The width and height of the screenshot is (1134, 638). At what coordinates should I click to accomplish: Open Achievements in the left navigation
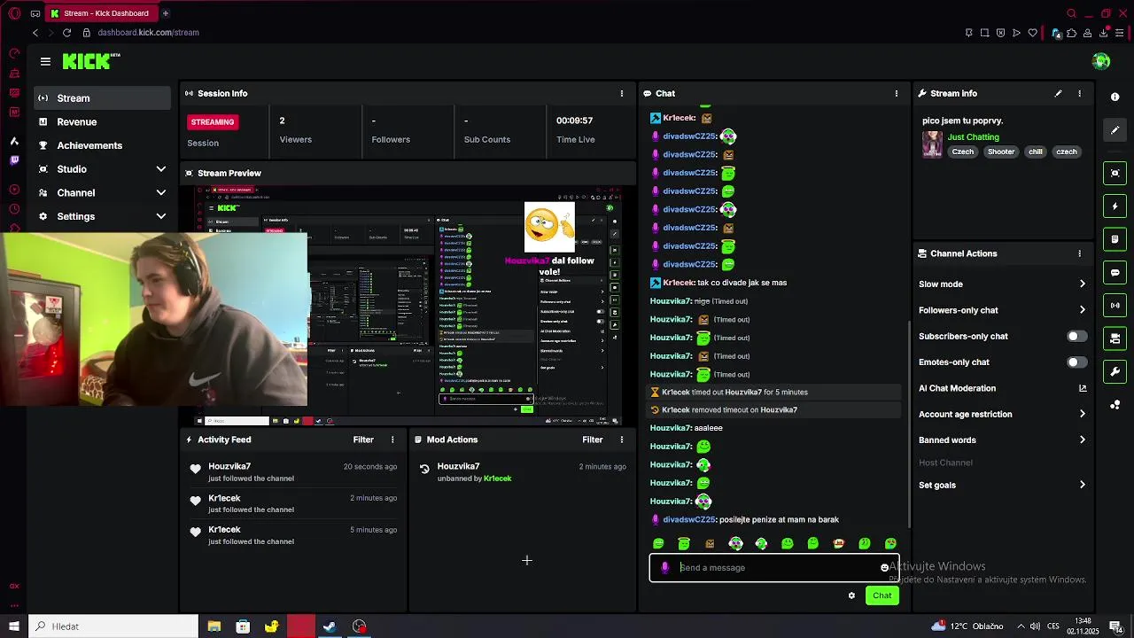coord(103,145)
